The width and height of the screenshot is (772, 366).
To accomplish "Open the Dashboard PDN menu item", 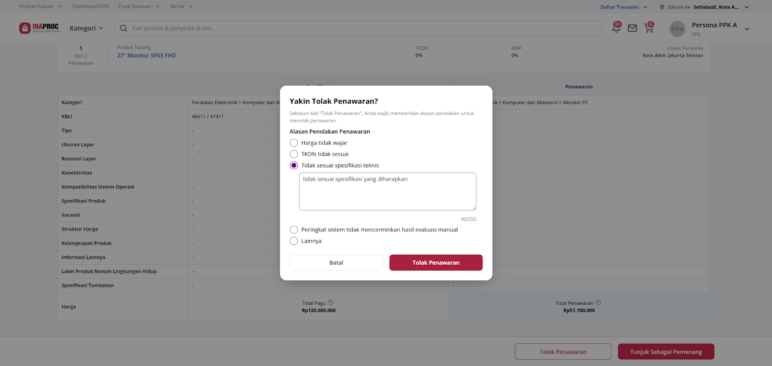I will coord(91,7).
